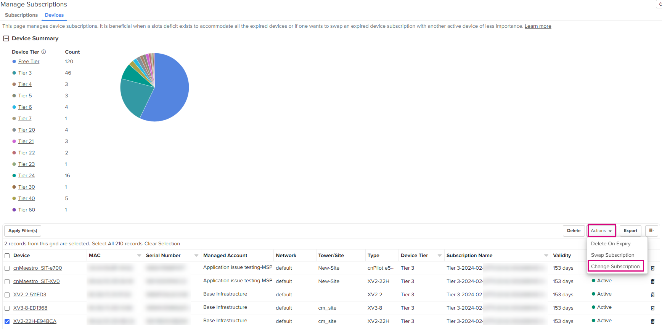Click trash icon in XV2-22H-E94BCA row
The height and width of the screenshot is (329, 662).
point(652,321)
